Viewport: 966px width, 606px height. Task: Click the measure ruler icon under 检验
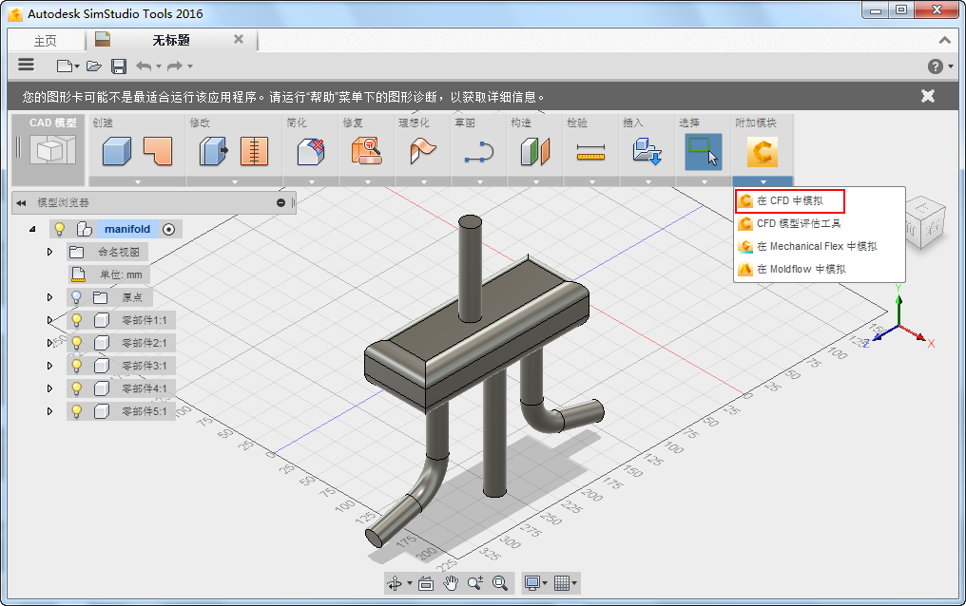590,152
